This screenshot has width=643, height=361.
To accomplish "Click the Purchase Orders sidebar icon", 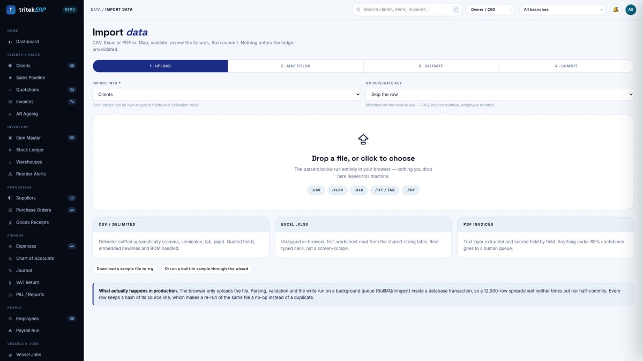I will 10,210.
